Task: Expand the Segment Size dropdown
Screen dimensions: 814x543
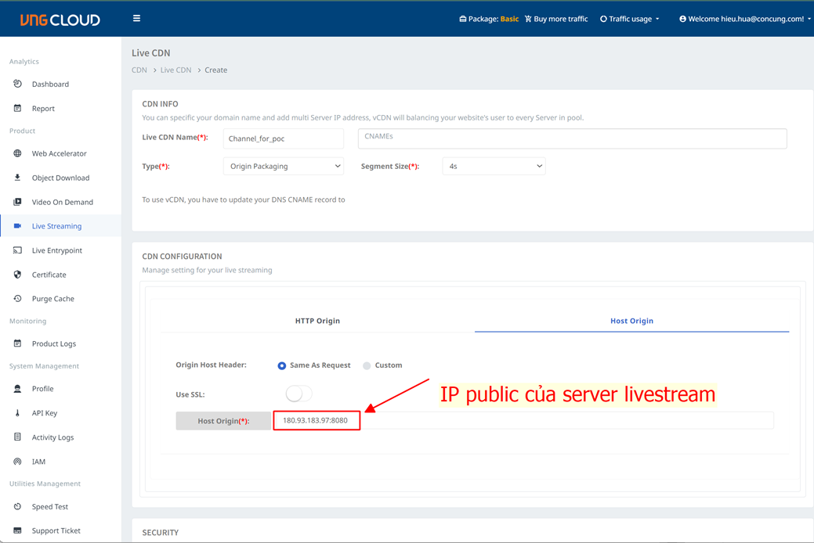Action: 494,166
